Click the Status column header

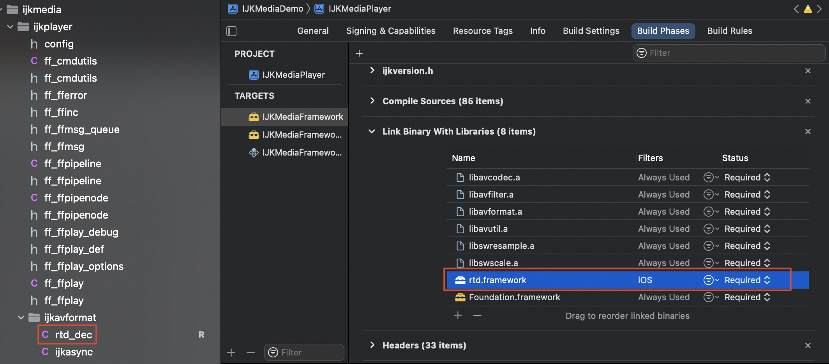tap(735, 158)
